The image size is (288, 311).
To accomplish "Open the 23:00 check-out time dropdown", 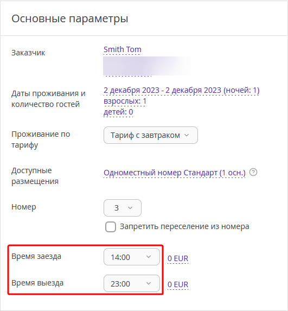I will [x=132, y=283].
